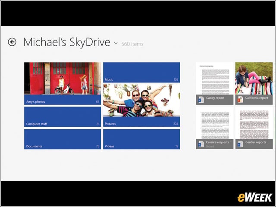Click the Word icon on Caddy report
Screen dimensions: 276x207
click(201, 100)
